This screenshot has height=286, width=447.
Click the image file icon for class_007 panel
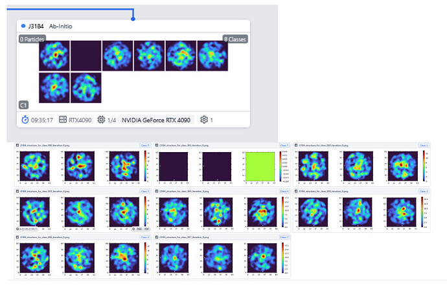coord(157,237)
